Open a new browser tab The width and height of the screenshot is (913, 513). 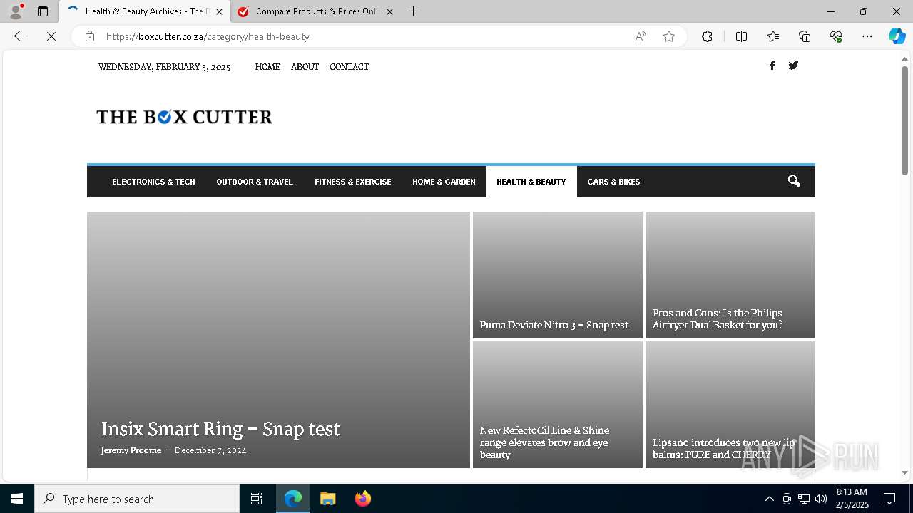(414, 11)
